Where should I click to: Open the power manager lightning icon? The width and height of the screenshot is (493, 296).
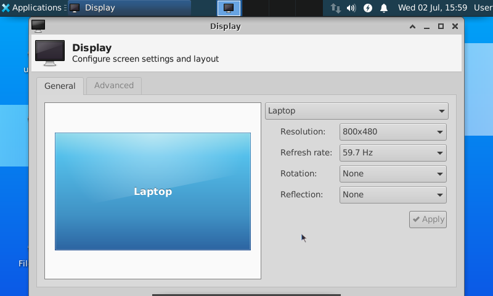tap(368, 8)
